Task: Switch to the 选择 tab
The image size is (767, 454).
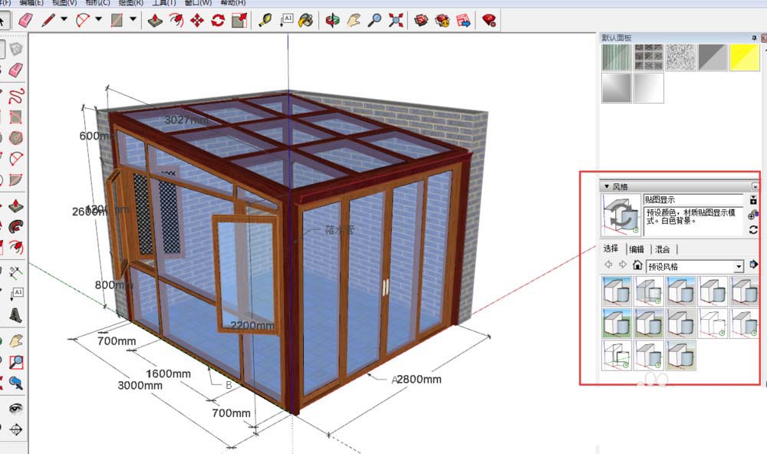Action: (x=611, y=248)
